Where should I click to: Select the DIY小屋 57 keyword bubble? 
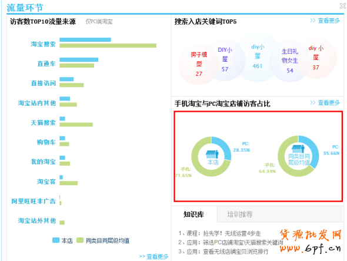click(x=225, y=59)
